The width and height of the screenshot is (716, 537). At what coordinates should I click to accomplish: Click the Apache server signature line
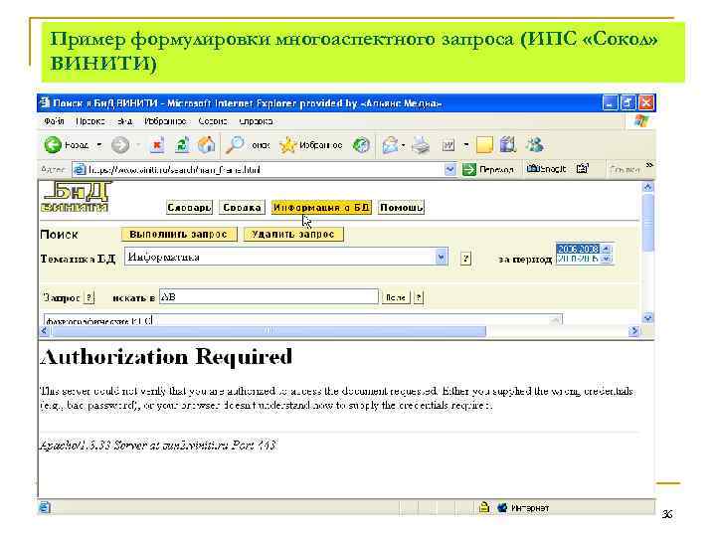(158, 445)
